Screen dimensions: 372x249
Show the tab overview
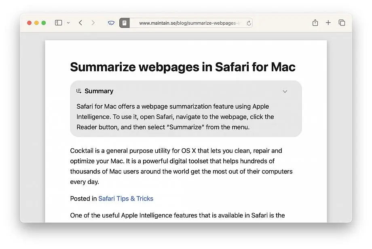(x=342, y=23)
